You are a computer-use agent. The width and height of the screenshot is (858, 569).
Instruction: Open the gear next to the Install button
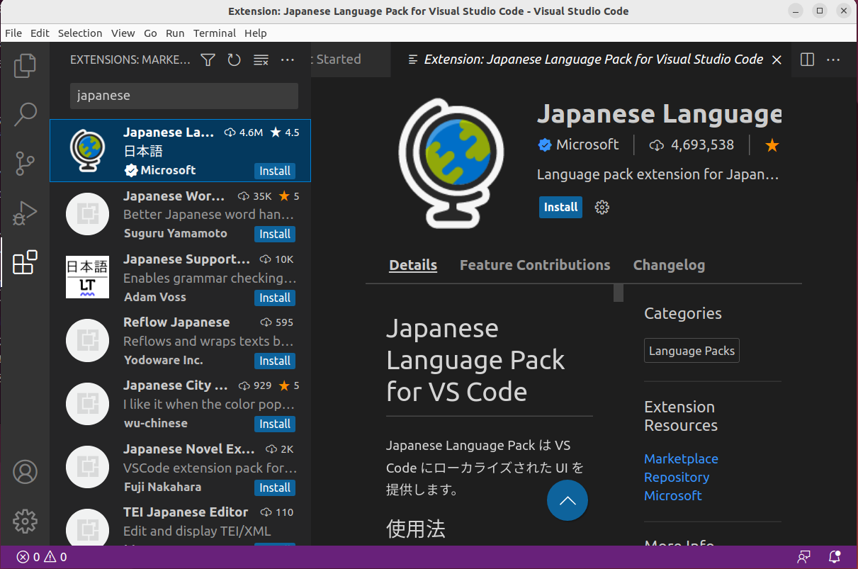tap(602, 207)
